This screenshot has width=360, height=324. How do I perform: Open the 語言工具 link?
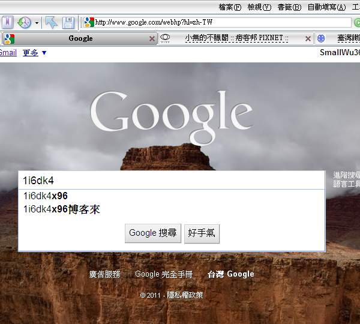click(346, 184)
